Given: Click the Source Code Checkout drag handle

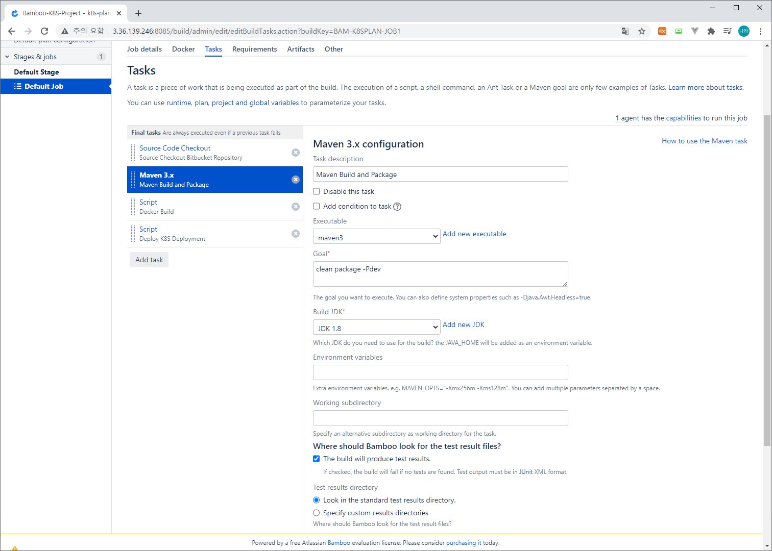Looking at the screenshot, I should coord(133,153).
